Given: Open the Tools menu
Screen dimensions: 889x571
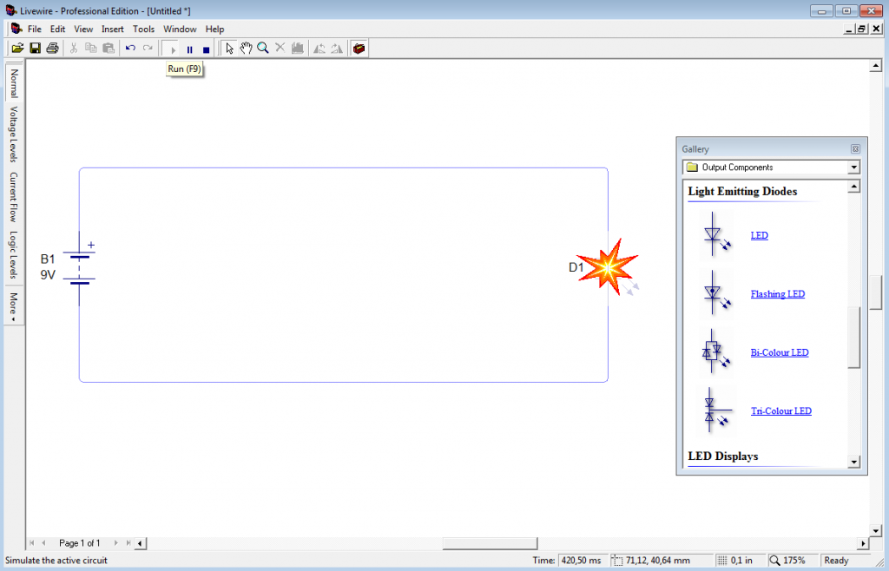Looking at the screenshot, I should click(143, 29).
